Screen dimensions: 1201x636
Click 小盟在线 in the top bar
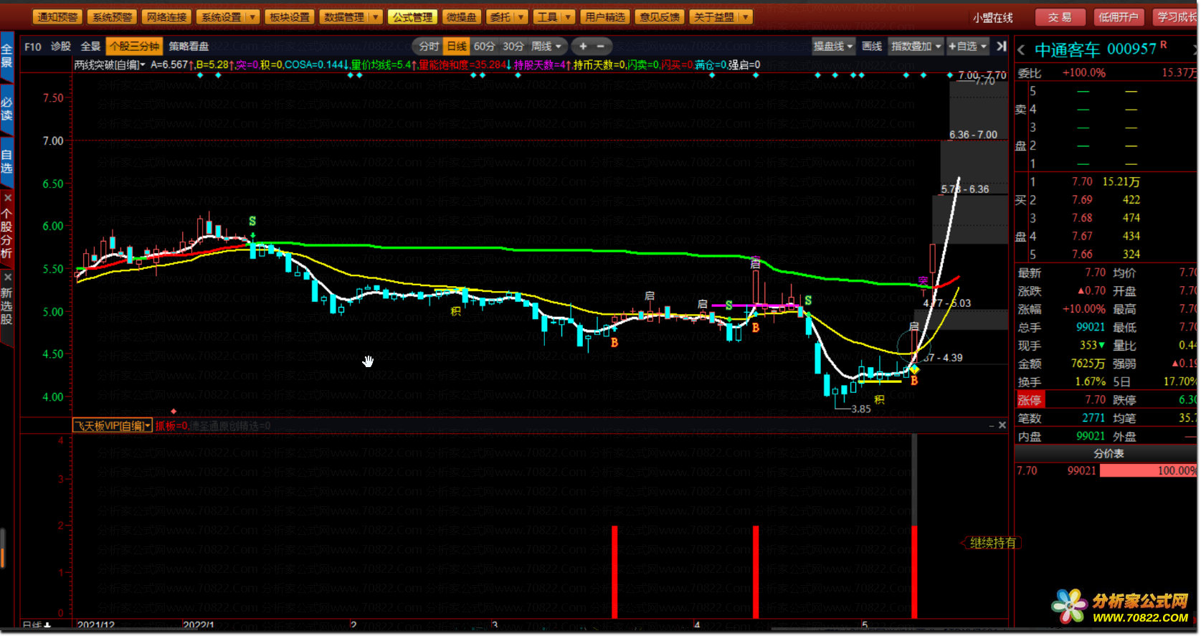992,18
